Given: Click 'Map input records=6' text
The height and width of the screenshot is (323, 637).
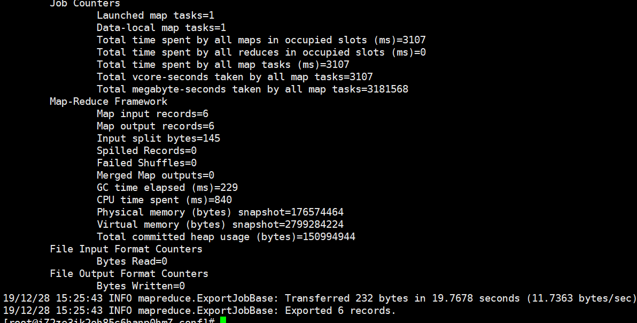Looking at the screenshot, I should (x=152, y=114).
